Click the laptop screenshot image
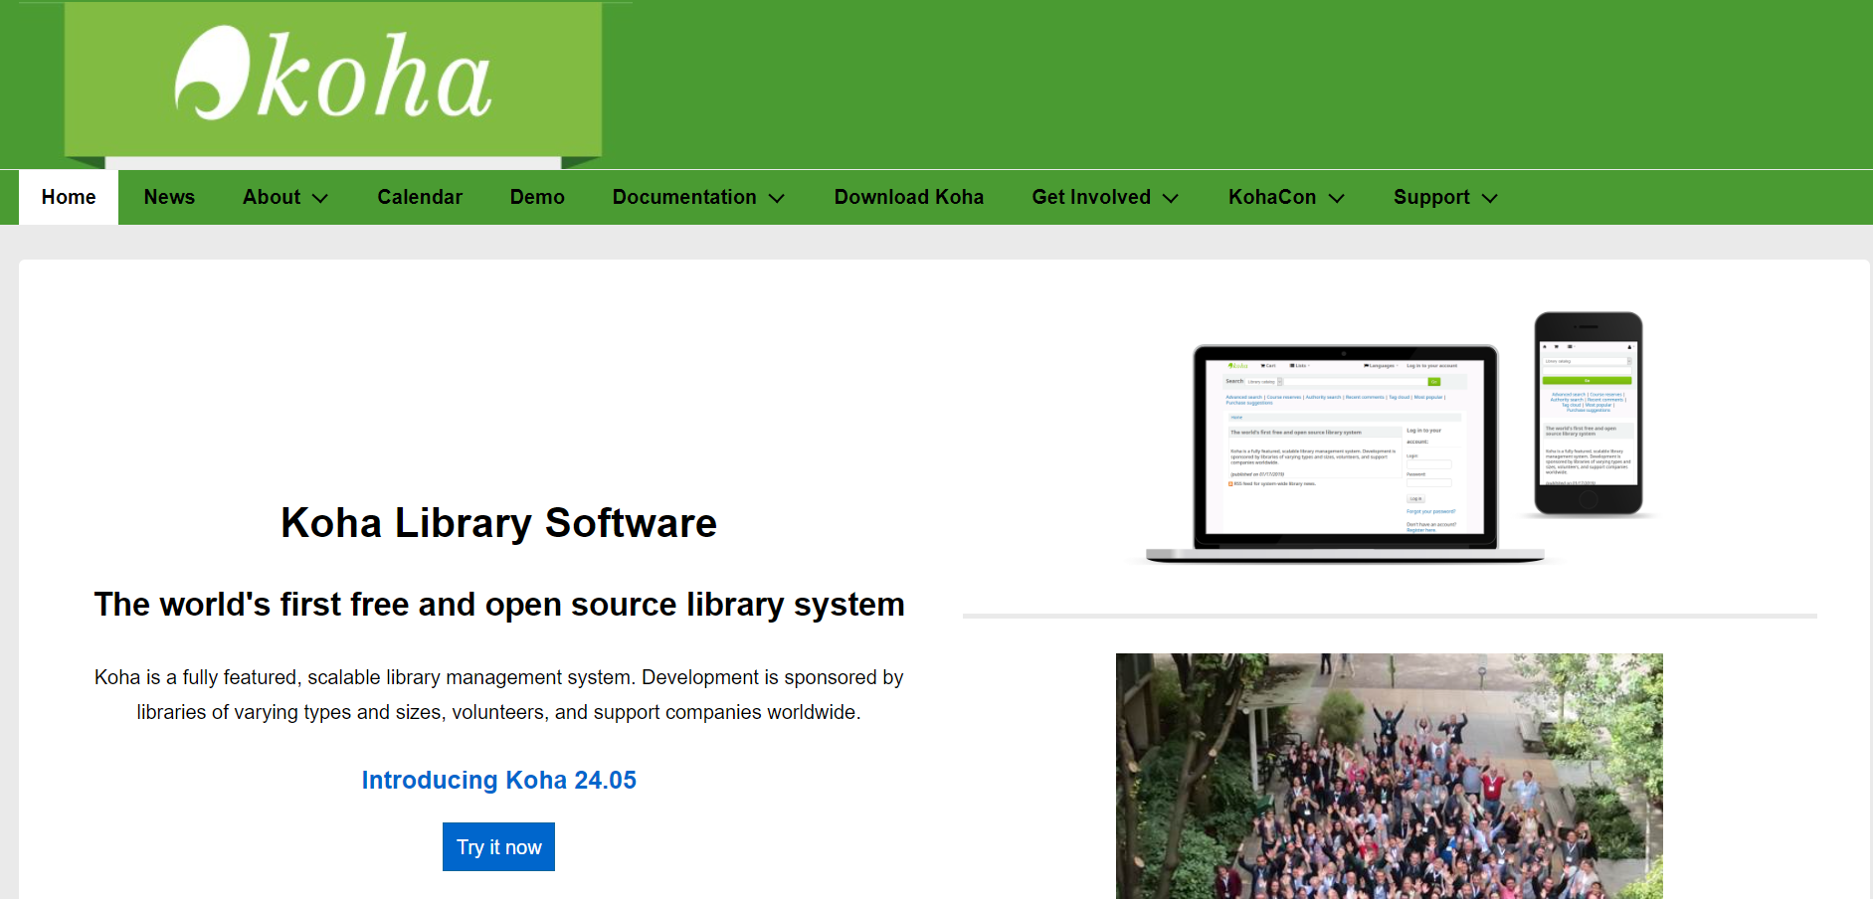 pyautogui.click(x=1345, y=454)
